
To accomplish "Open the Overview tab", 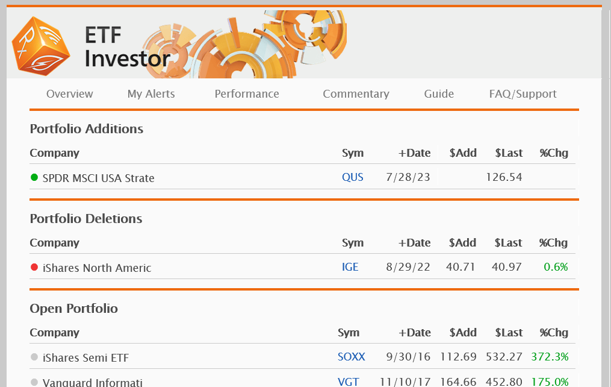I will point(70,94).
